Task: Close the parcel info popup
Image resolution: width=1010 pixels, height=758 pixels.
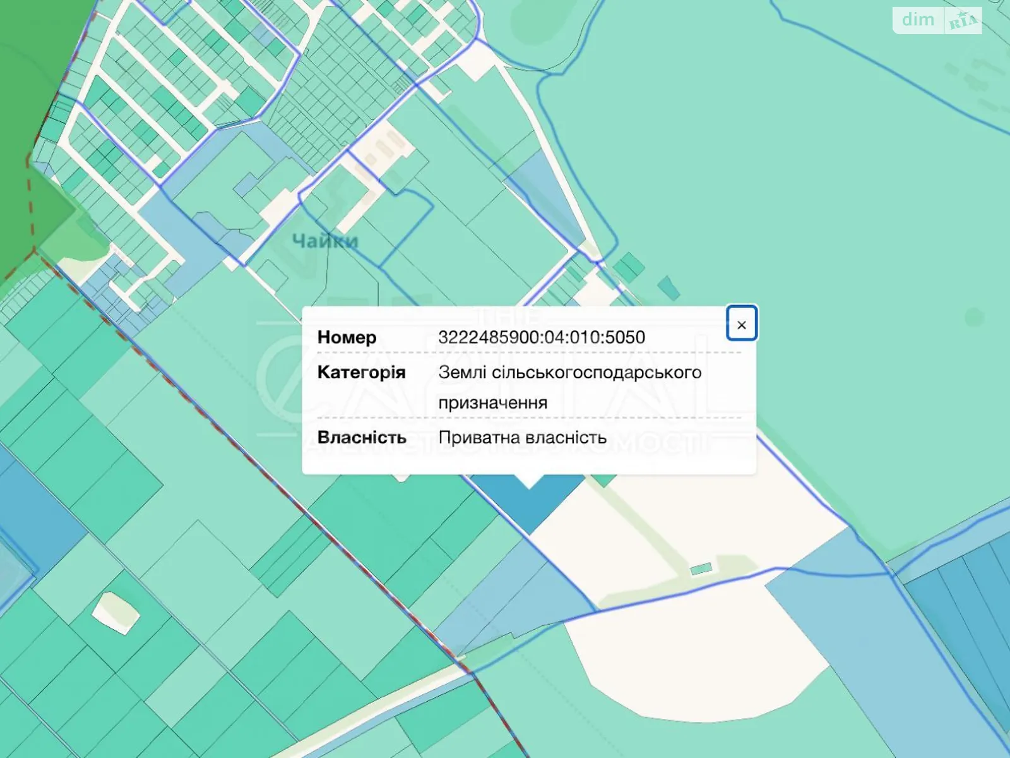Action: [x=741, y=324]
